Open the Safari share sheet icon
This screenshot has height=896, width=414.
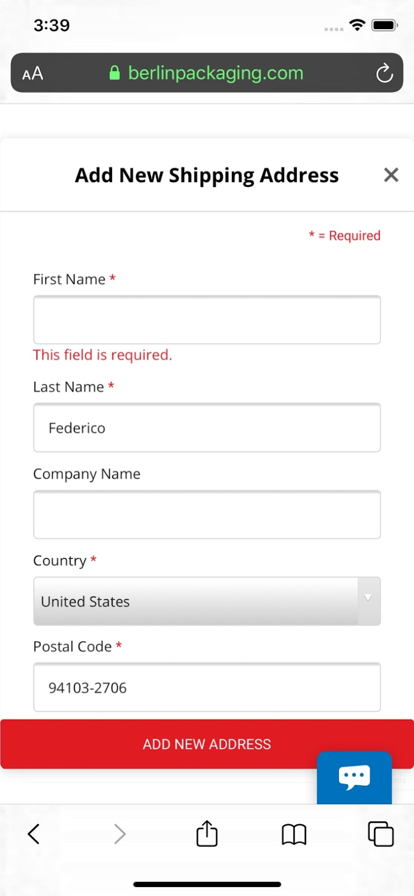pos(207,834)
